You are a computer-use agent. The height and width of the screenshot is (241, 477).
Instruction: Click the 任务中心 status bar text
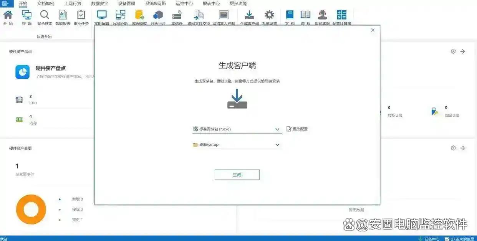[432, 239]
